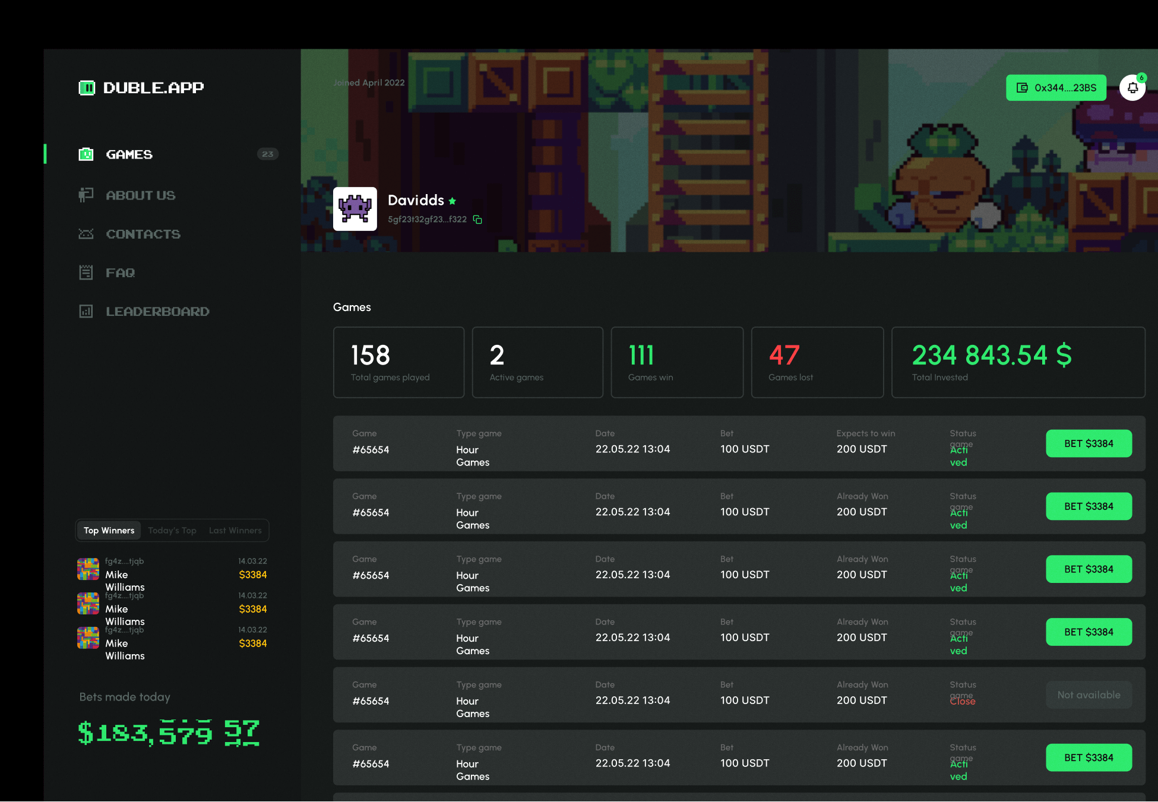This screenshot has width=1158, height=802.
Task: Open the Contacts menu item
Action: click(x=143, y=234)
